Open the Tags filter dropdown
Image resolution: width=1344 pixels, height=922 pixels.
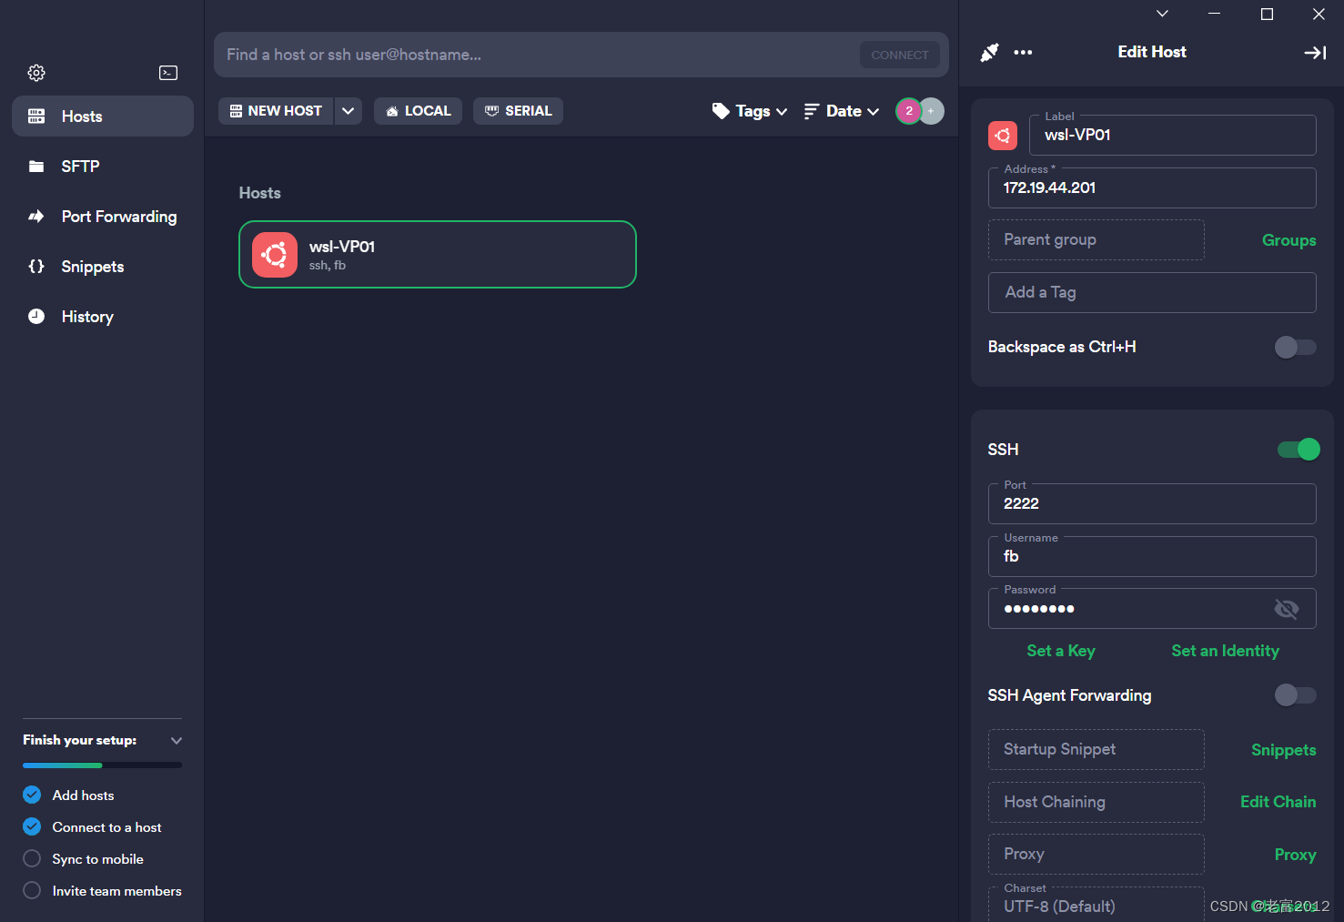[x=750, y=111]
